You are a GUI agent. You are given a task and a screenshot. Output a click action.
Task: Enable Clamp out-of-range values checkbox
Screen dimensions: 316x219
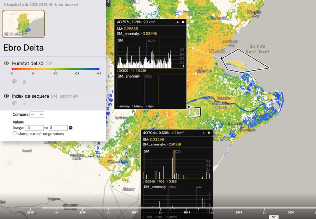[15, 133]
